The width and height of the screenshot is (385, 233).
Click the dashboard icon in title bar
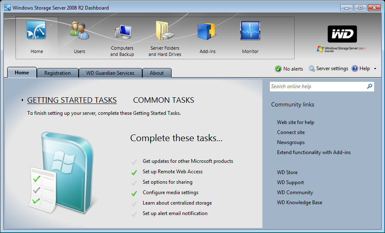point(8,8)
